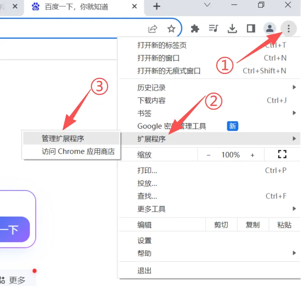The image size is (301, 286).
Task: Choose 退出 to quit Chrome
Action: (210, 270)
